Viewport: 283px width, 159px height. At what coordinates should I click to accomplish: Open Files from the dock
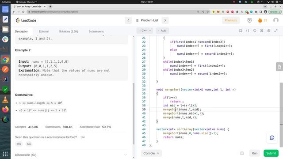(x=5, y=30)
